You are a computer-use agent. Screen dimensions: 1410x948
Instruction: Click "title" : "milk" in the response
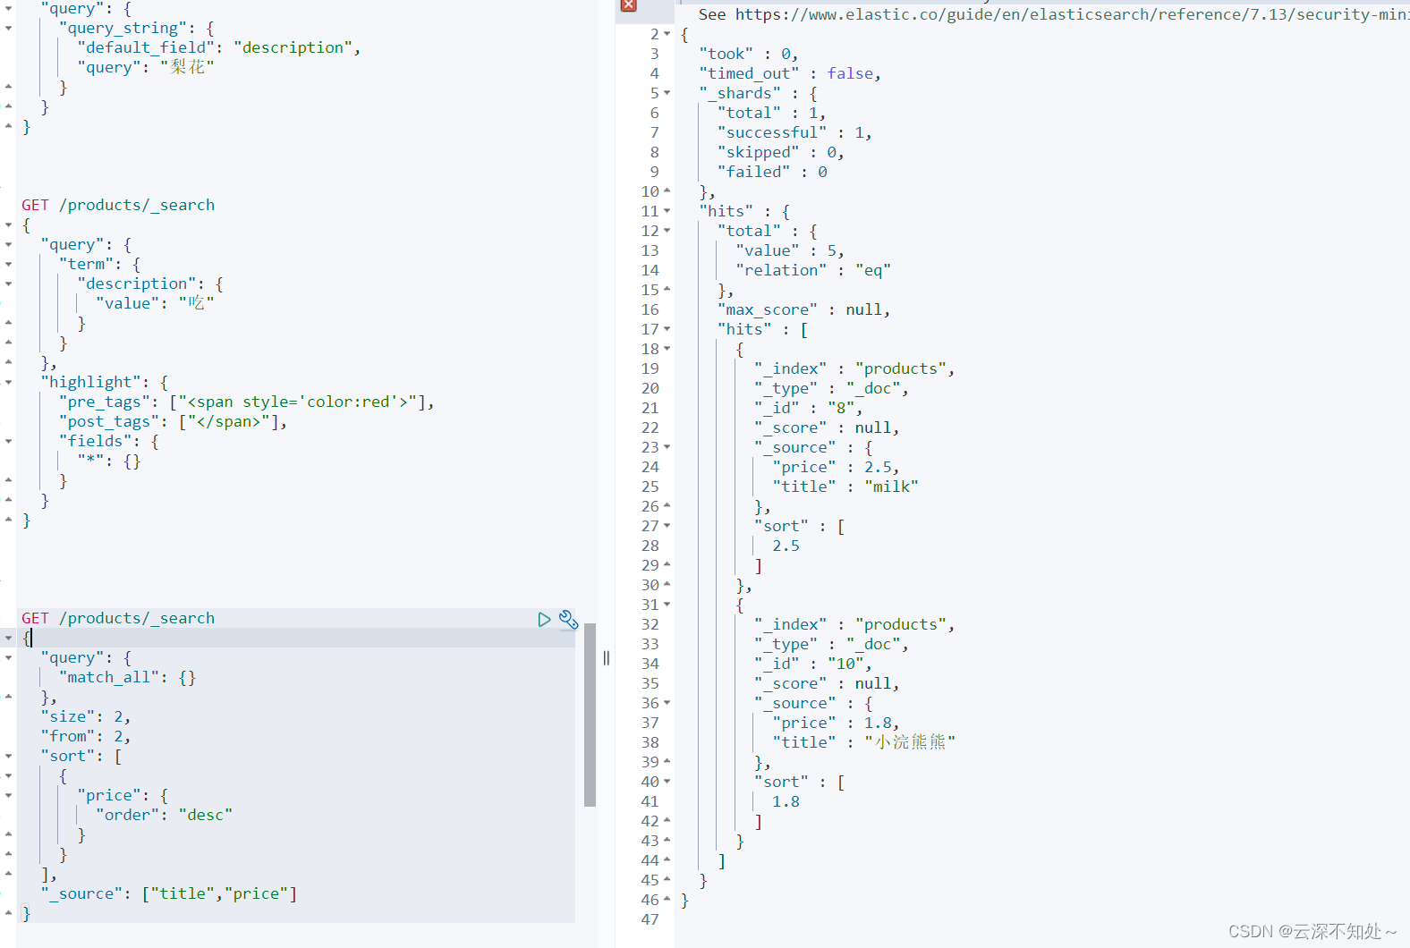pyautogui.click(x=845, y=487)
